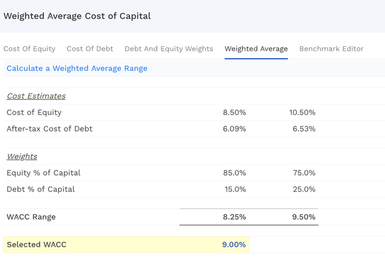
Task: Select the 8.25% WACC Range low value
Action: click(x=233, y=217)
